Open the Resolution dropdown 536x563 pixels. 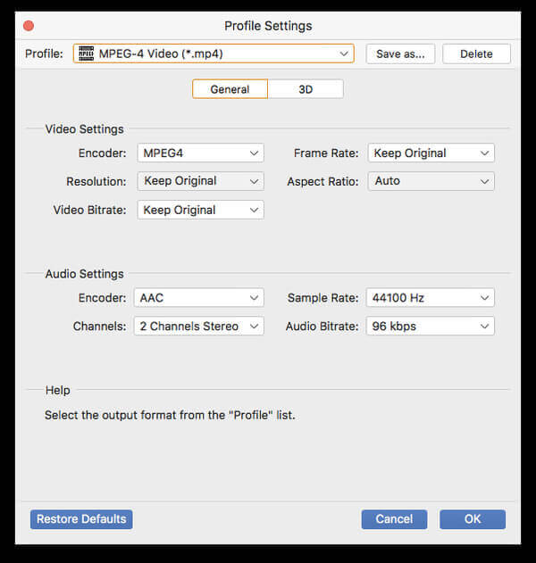click(x=200, y=181)
